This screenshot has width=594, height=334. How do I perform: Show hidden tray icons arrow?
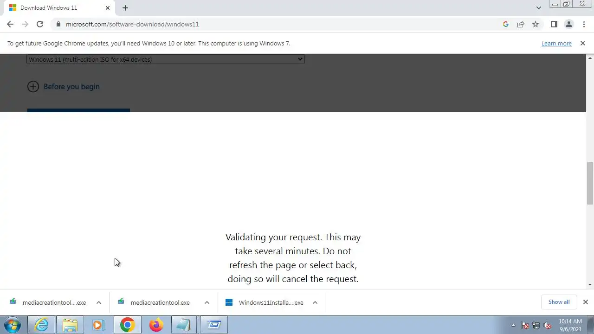513,325
